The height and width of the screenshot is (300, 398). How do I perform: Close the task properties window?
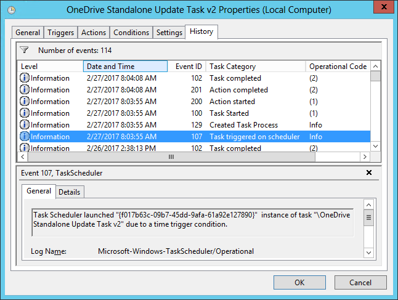point(384,7)
